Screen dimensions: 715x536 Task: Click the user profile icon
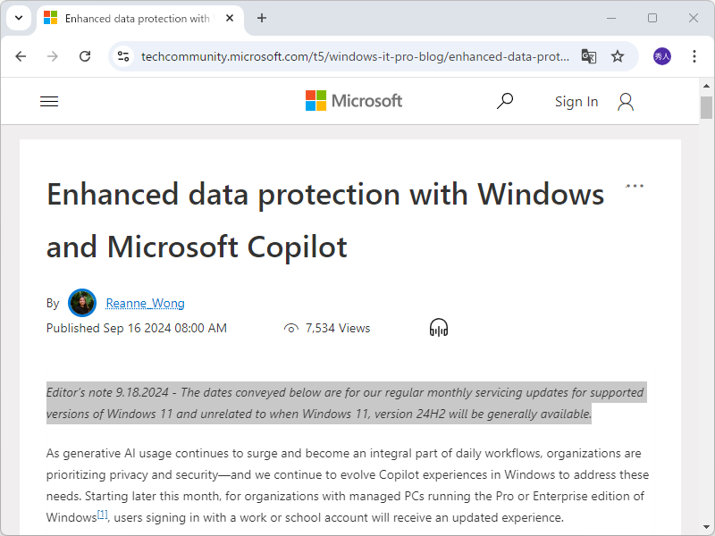(x=626, y=102)
